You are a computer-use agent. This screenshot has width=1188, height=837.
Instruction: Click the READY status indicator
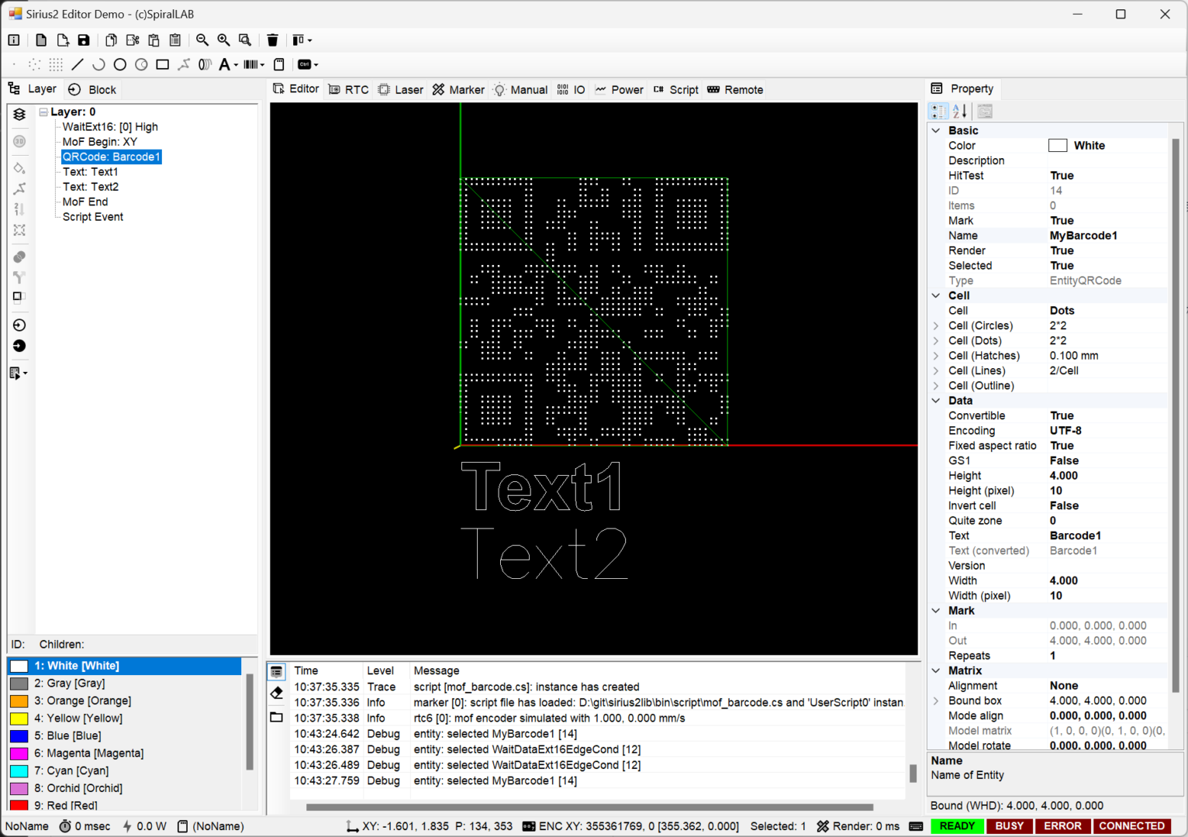point(958,826)
